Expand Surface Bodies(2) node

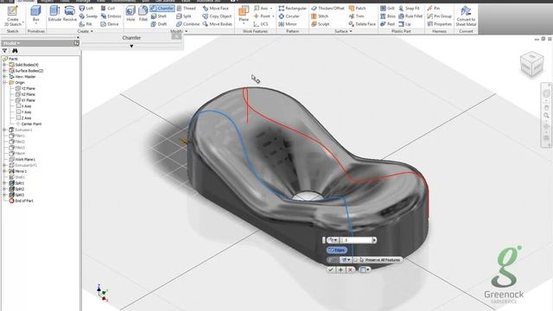point(4,71)
